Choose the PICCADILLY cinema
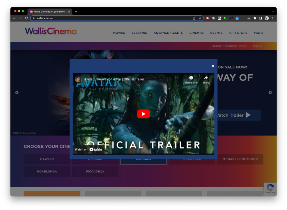Viewport: 287px width, 210px height. point(95,172)
